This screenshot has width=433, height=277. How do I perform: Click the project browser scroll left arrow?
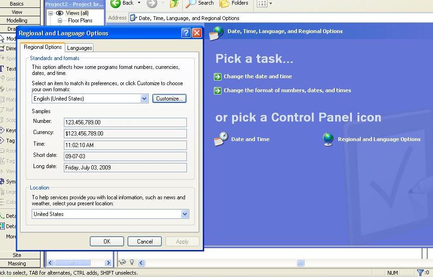pyautogui.click(x=50, y=263)
